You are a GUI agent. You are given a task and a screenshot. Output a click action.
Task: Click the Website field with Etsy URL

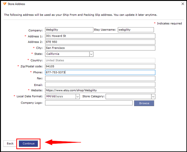100,91
